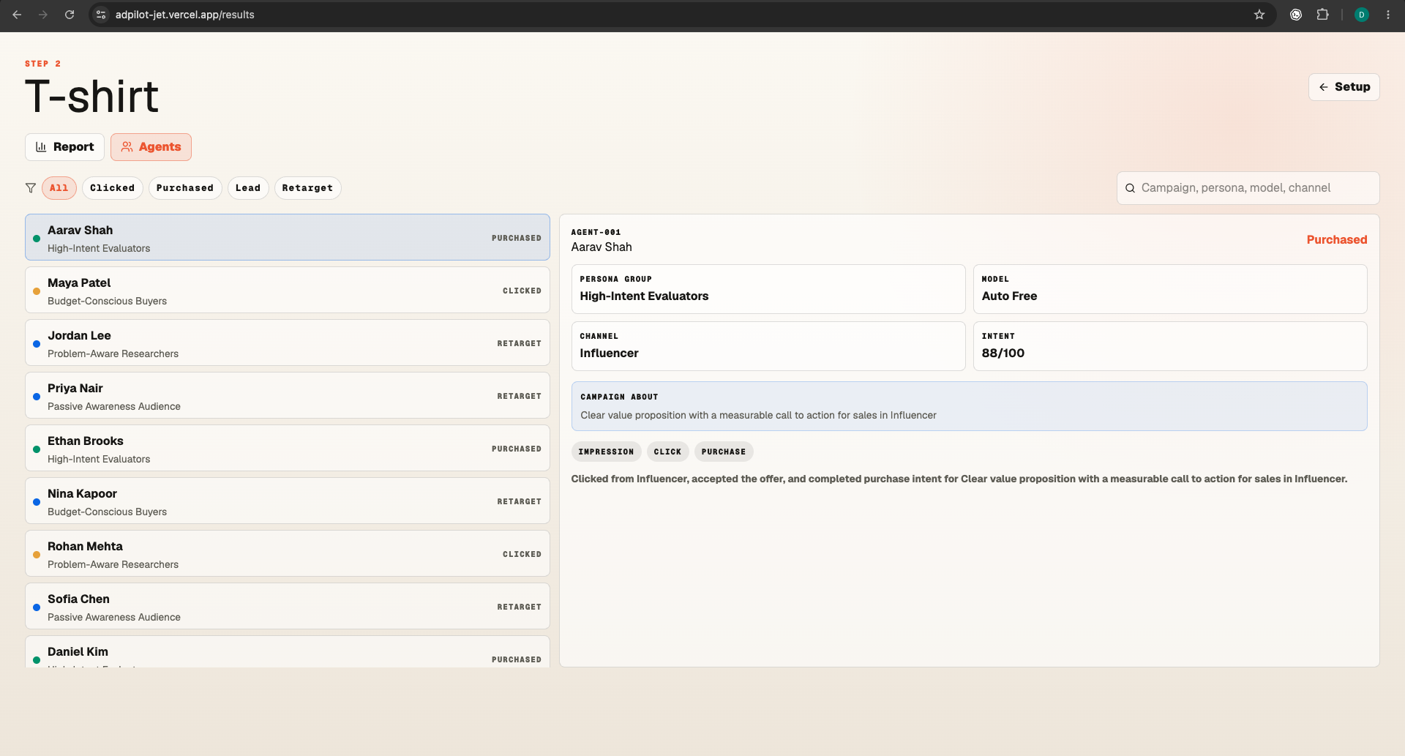Select agent Rohan Mehta
Image resolution: width=1405 pixels, height=756 pixels.
tap(288, 553)
